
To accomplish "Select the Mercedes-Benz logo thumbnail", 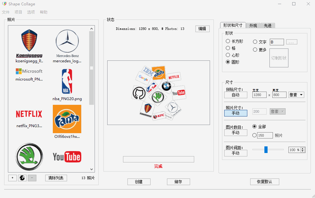I will (x=67, y=43).
